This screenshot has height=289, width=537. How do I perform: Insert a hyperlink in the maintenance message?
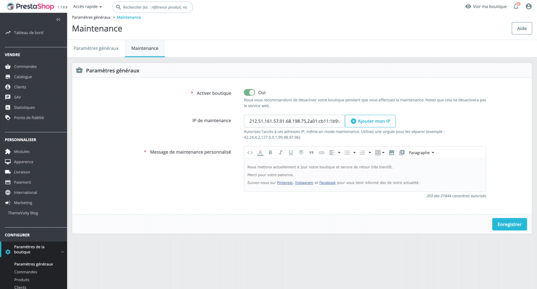321,152
